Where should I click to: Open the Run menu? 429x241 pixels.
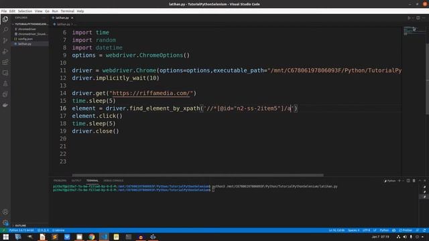click(x=55, y=11)
